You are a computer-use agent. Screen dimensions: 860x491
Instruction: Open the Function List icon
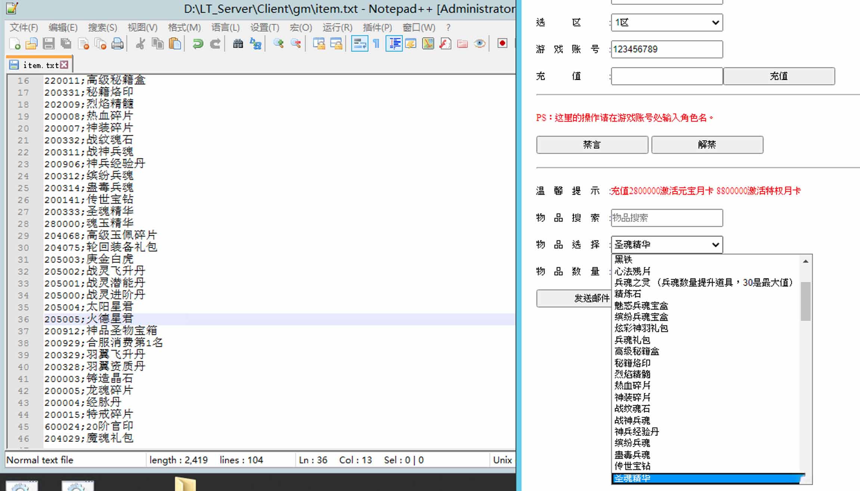pos(445,44)
